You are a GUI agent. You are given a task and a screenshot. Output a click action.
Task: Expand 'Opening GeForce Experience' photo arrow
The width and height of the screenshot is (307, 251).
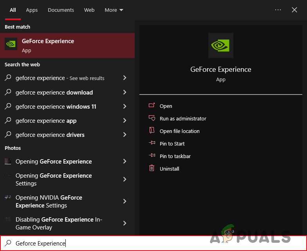tap(125, 161)
